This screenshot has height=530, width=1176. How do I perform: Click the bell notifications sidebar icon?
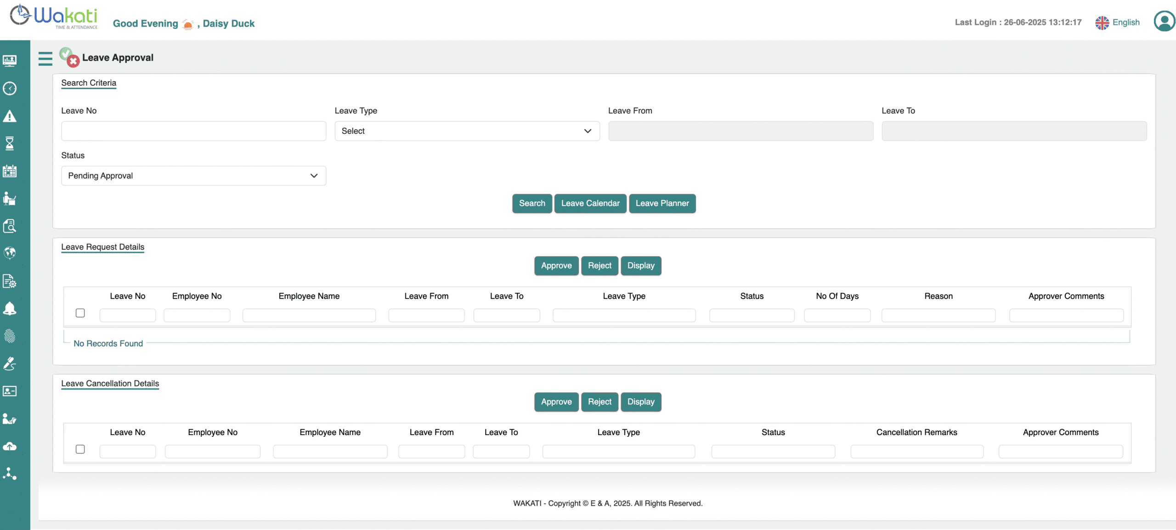click(10, 309)
